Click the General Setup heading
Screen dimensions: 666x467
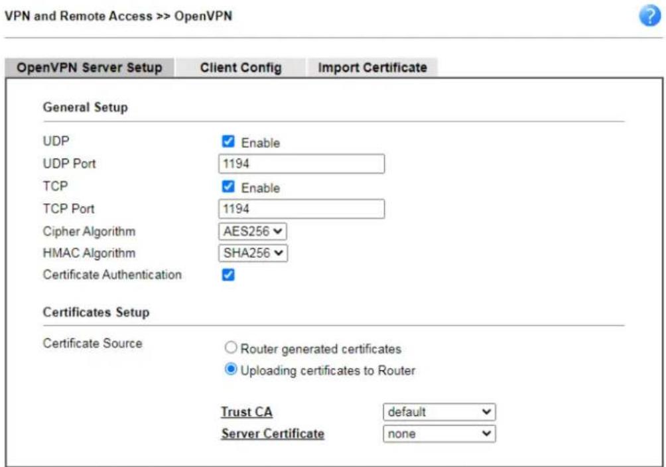click(x=86, y=107)
